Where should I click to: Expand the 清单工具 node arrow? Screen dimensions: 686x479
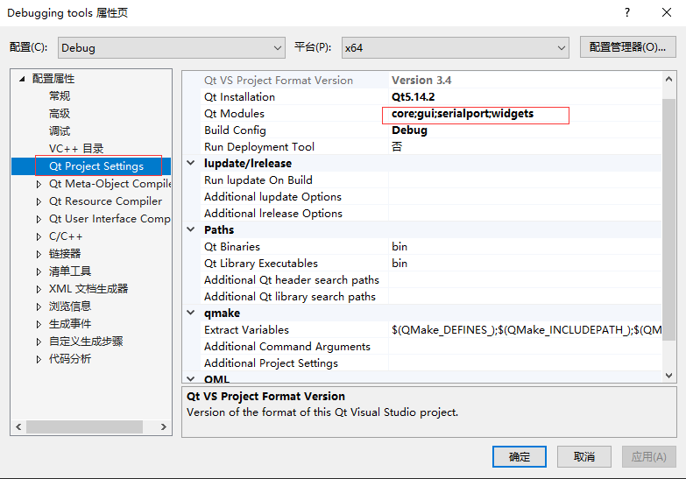point(39,271)
